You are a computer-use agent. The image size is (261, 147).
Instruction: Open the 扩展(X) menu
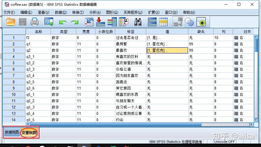click(154, 12)
